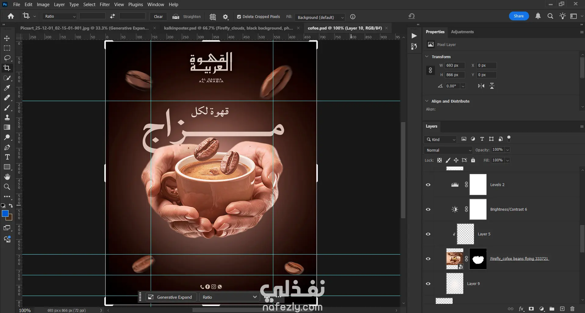
Task: Select the Rectangle shape tool
Action: (7, 167)
